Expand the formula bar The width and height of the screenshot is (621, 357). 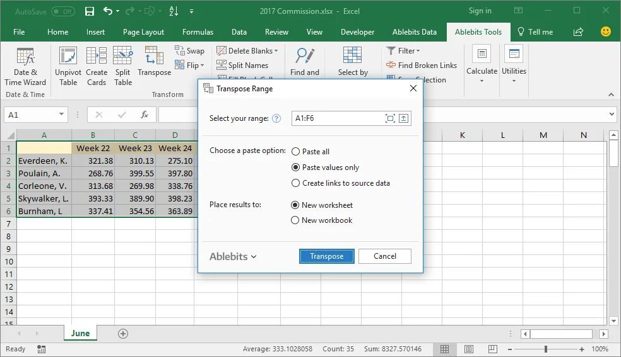pyautogui.click(x=612, y=115)
